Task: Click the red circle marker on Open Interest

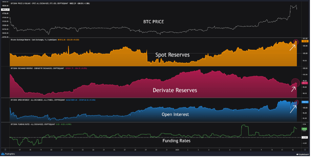Action: (296, 102)
